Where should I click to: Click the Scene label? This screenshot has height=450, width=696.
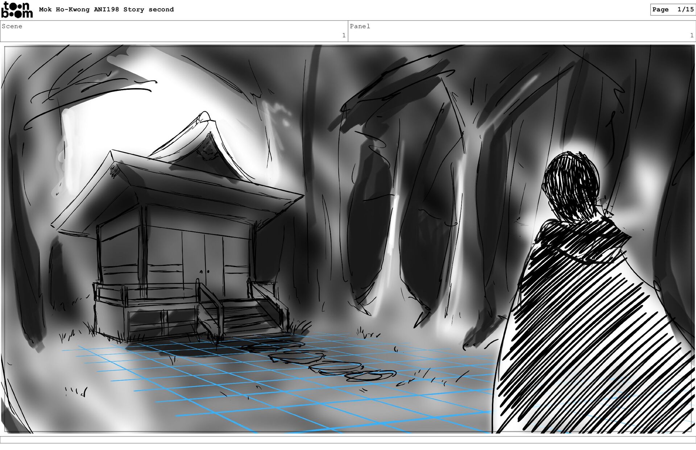(12, 26)
